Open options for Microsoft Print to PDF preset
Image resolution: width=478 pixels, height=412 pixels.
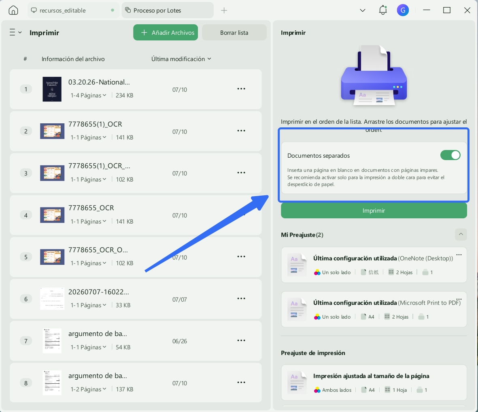[x=459, y=299]
